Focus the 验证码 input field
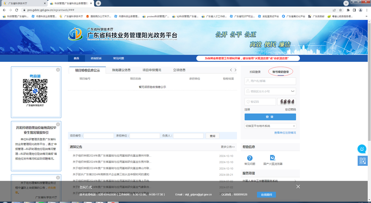Screen dimensions: 371x203 260,101
